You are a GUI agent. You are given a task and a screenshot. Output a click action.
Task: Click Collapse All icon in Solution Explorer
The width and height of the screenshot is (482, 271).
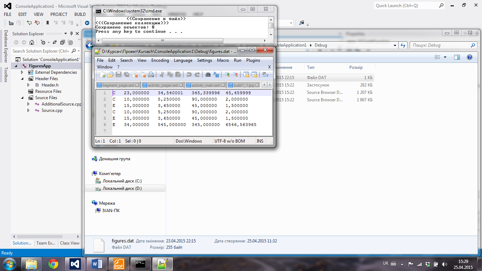pyautogui.click(x=62, y=42)
